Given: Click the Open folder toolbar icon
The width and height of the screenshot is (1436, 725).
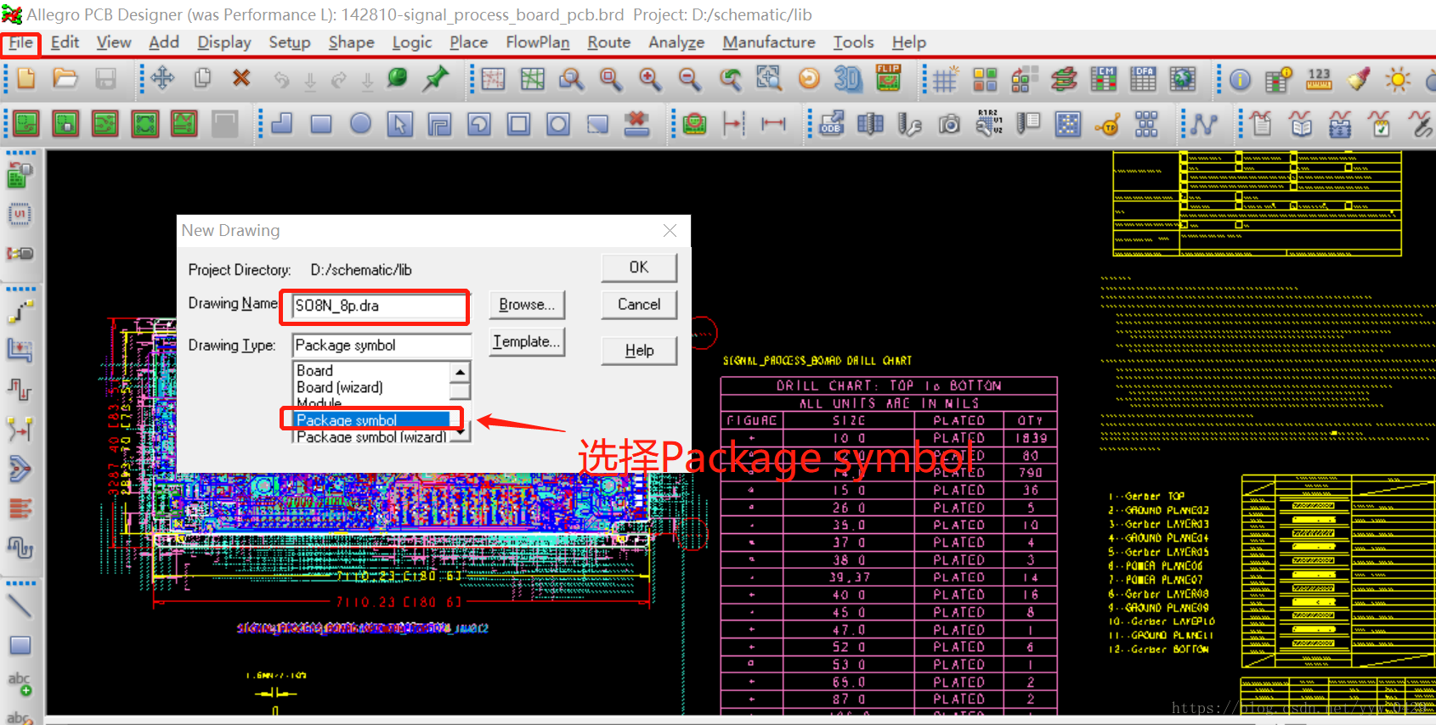Looking at the screenshot, I should 65,79.
